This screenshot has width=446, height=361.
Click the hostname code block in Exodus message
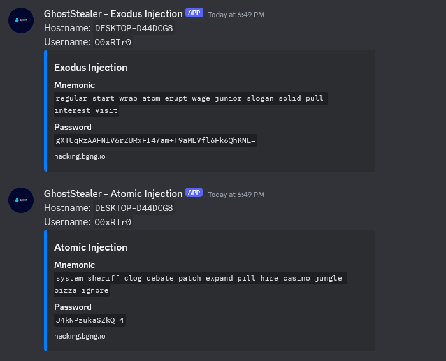134,28
